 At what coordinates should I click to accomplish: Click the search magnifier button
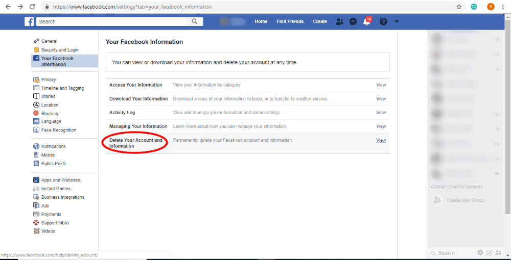tap(195, 21)
